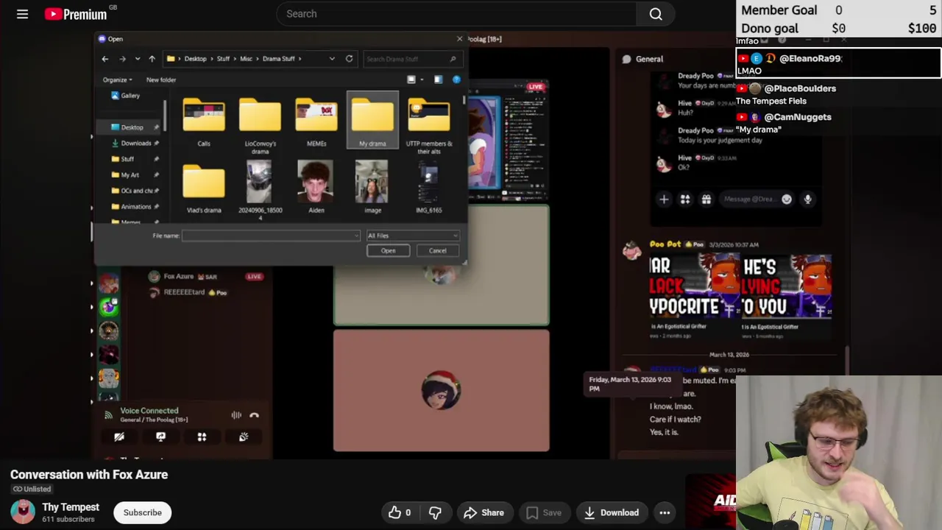Select the My drama folder
This screenshot has width=942, height=530.
pyautogui.click(x=372, y=121)
